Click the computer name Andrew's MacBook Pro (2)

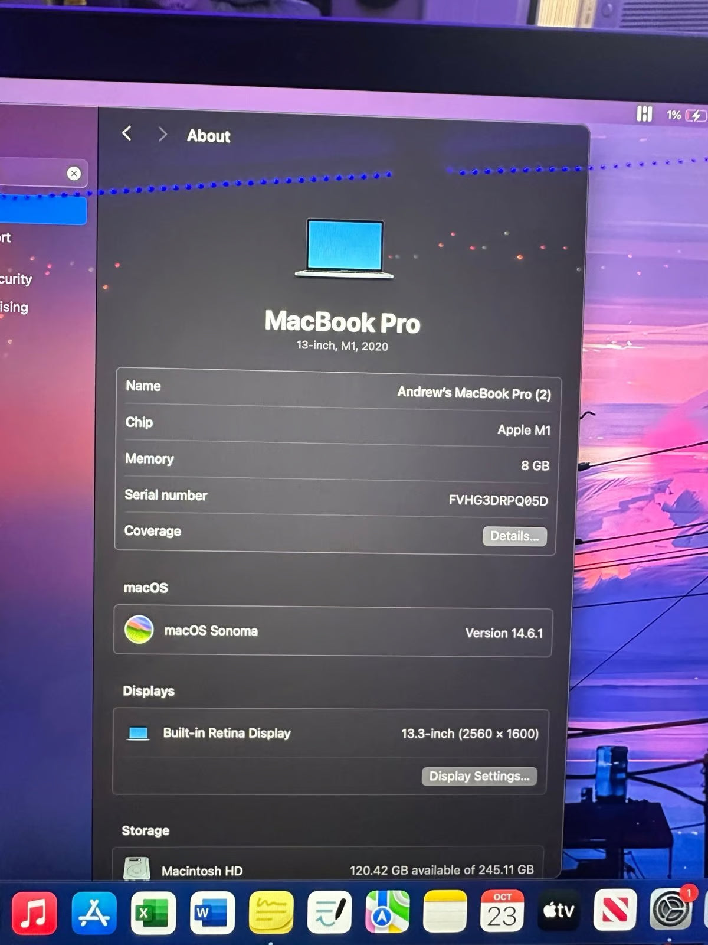(x=474, y=393)
